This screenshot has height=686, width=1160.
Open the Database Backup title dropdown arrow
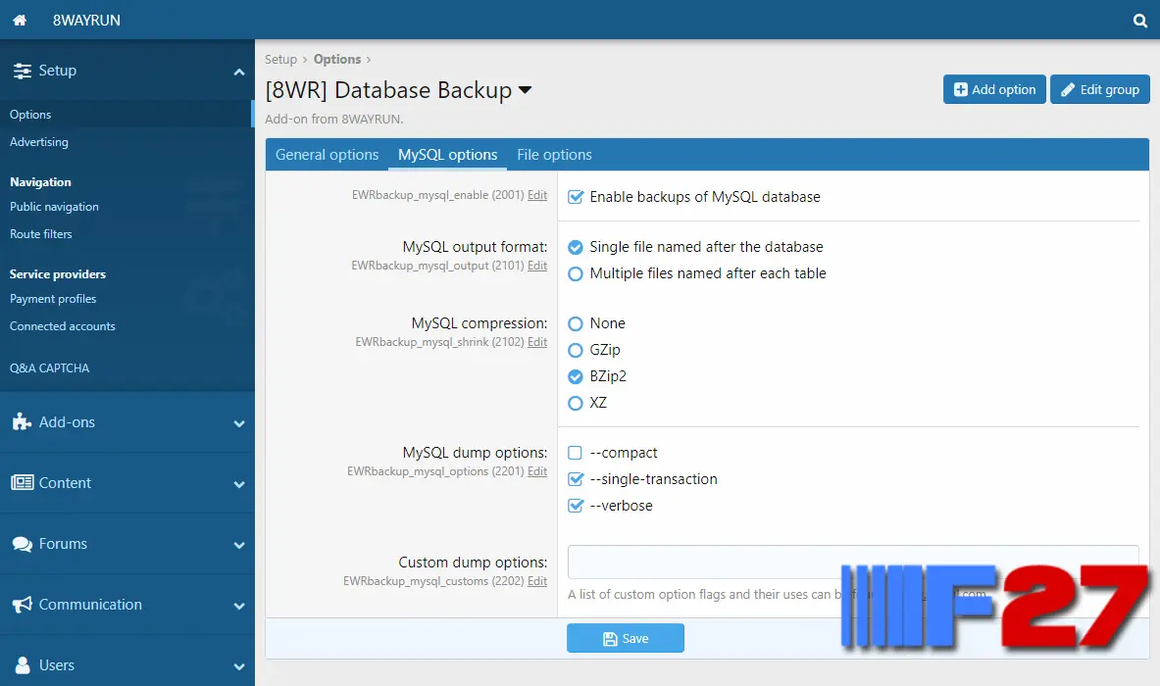point(526,90)
